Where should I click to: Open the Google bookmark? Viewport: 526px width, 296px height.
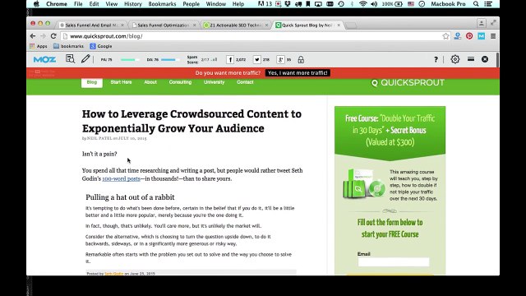pos(101,46)
